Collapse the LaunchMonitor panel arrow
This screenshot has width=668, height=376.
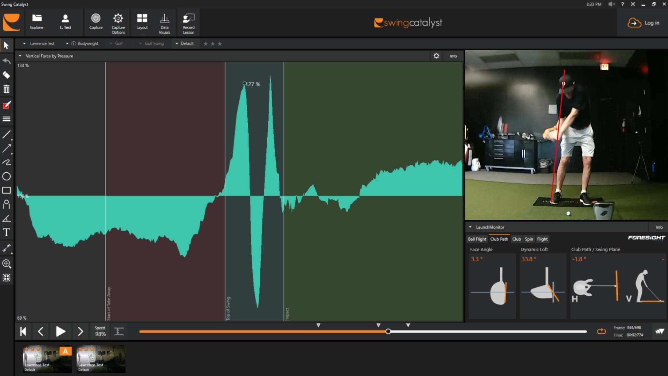(x=470, y=227)
